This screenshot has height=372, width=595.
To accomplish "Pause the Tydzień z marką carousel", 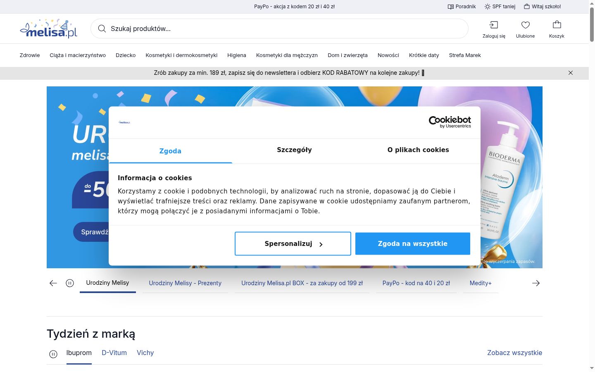I will pos(53,354).
